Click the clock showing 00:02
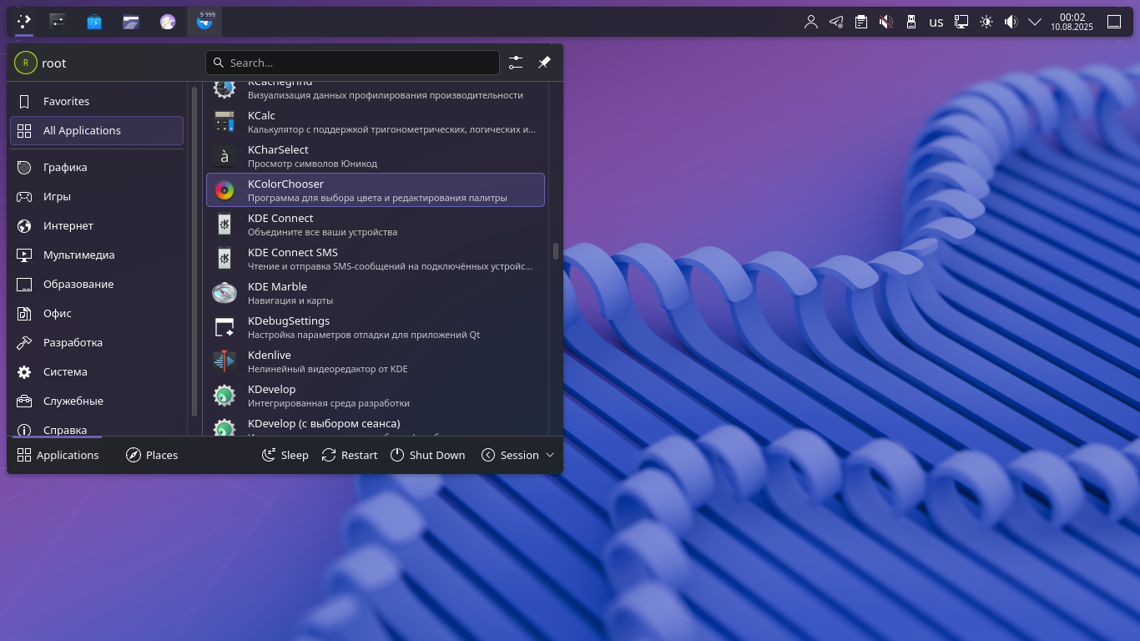Screen dimensions: 1140x641 coord(1072,22)
